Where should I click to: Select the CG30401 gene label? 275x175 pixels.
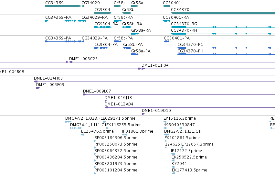[x=172, y=3]
